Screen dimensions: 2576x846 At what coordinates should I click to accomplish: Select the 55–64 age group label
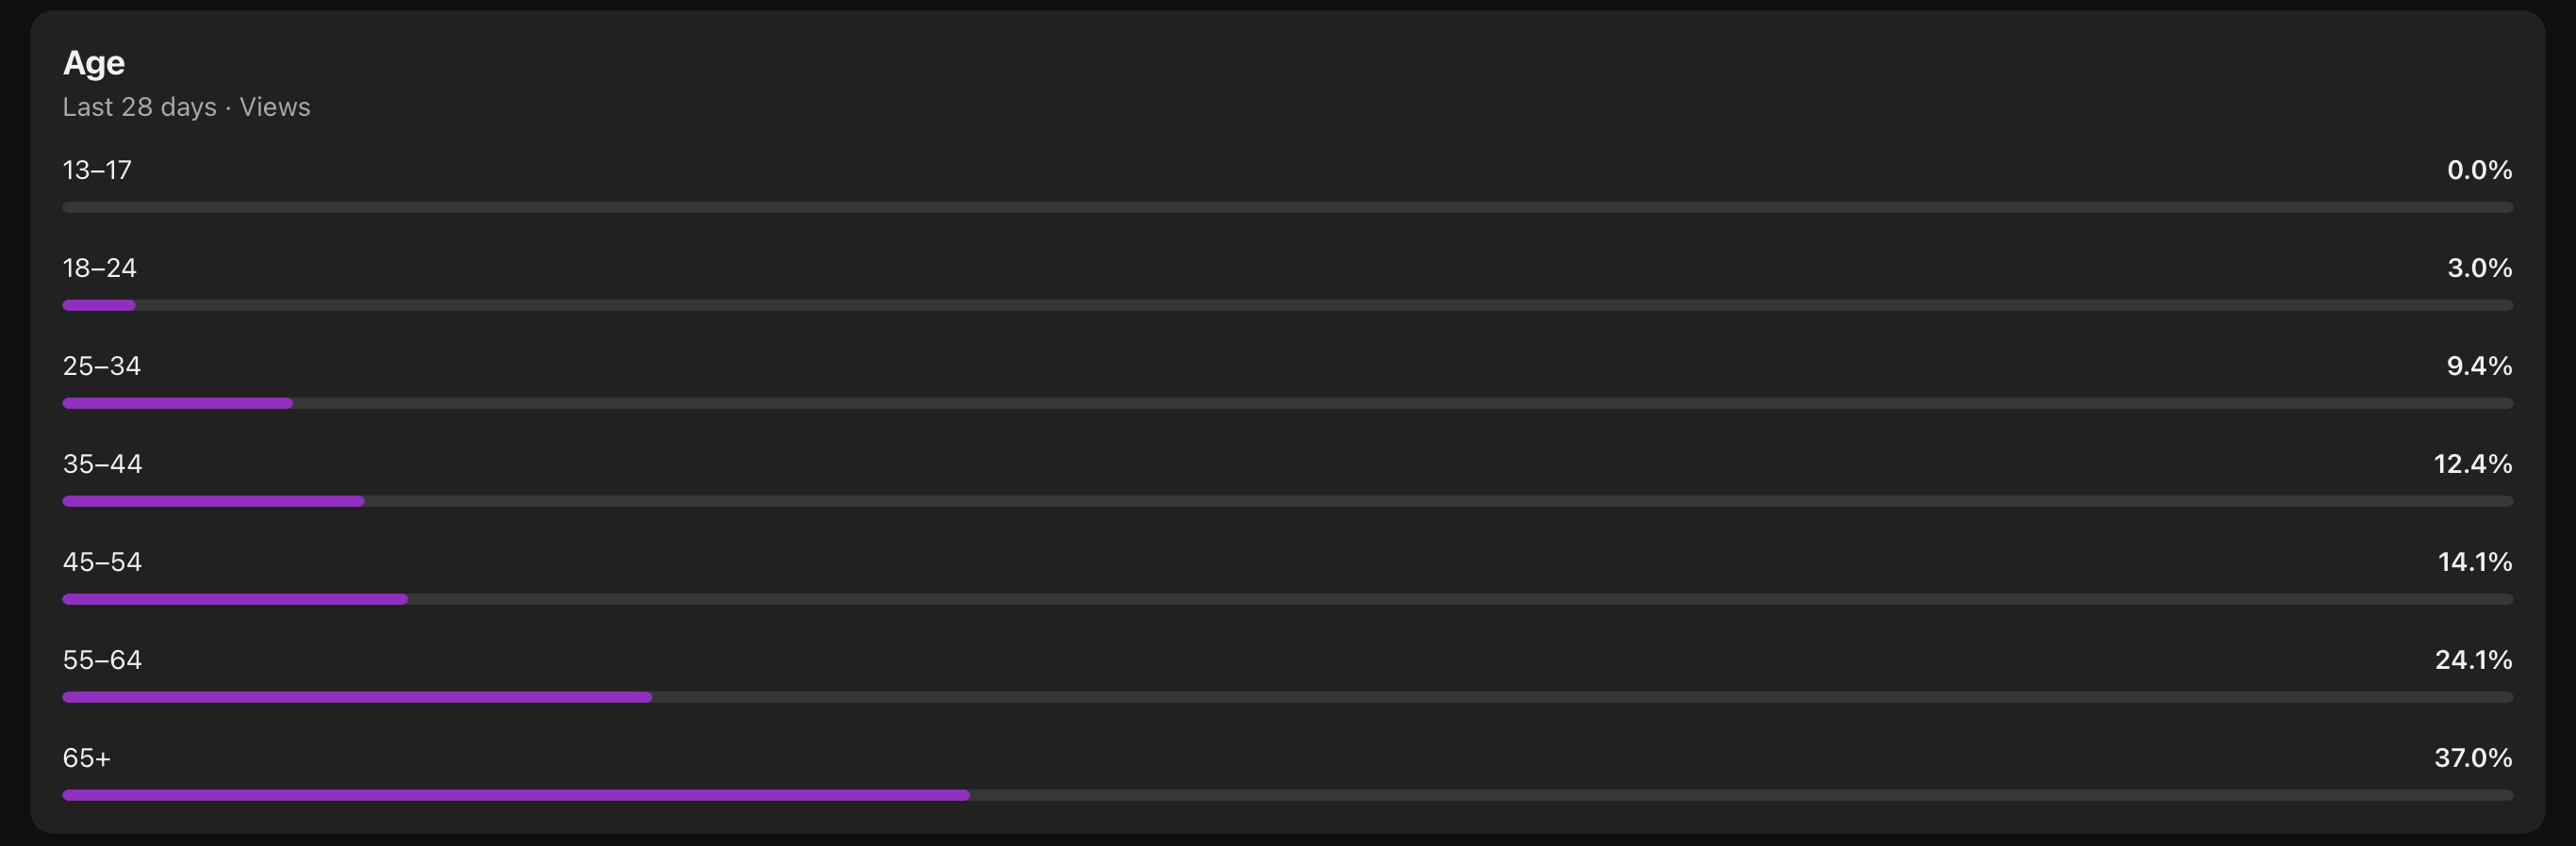click(x=102, y=659)
